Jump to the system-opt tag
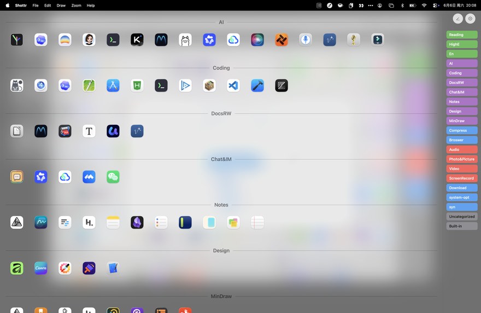 click(462, 198)
